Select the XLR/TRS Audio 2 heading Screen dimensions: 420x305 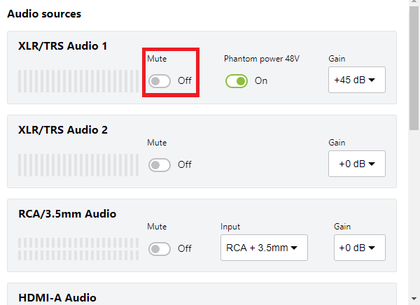pyautogui.click(x=63, y=130)
